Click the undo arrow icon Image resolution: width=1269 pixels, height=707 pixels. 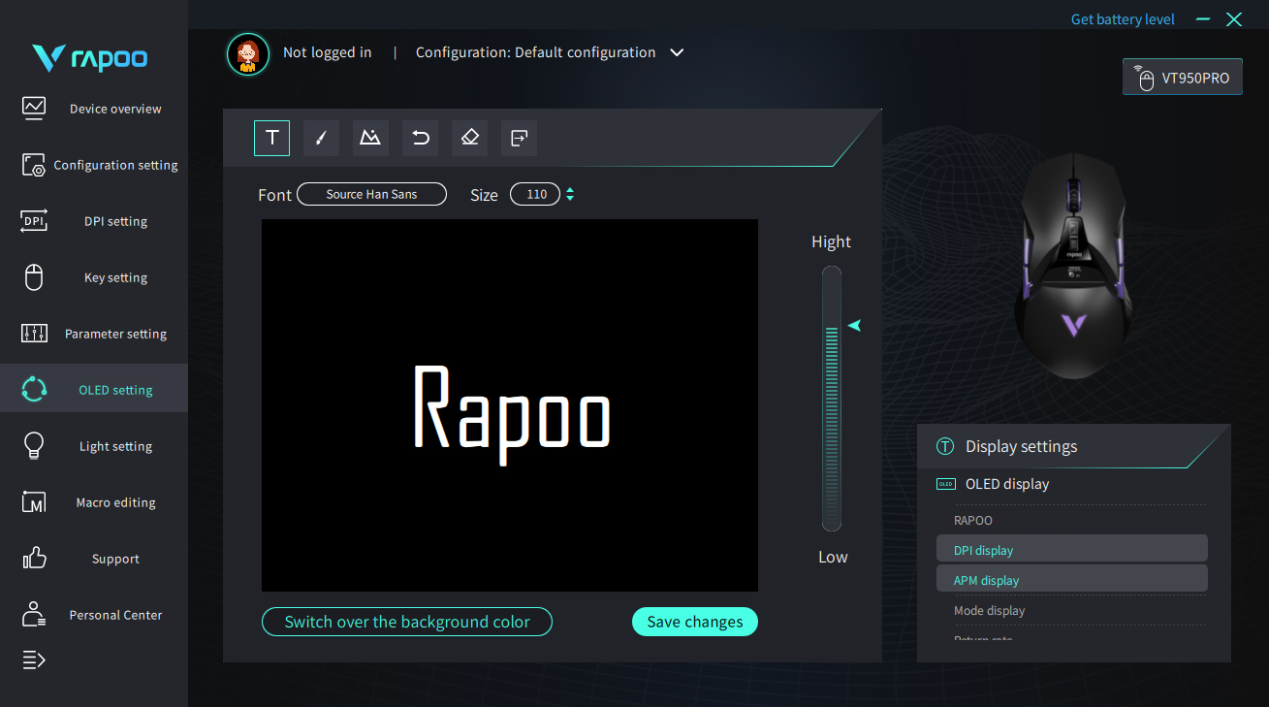click(420, 138)
